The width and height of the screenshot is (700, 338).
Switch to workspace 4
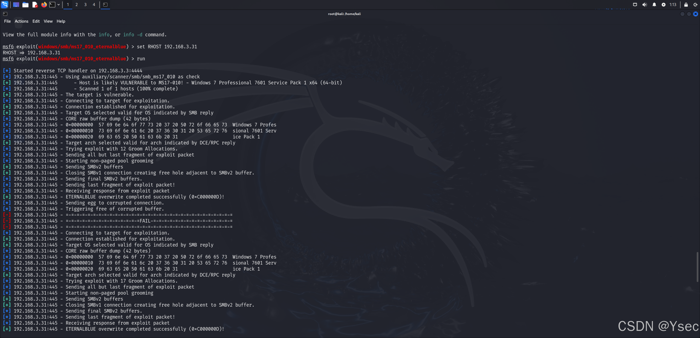94,5
